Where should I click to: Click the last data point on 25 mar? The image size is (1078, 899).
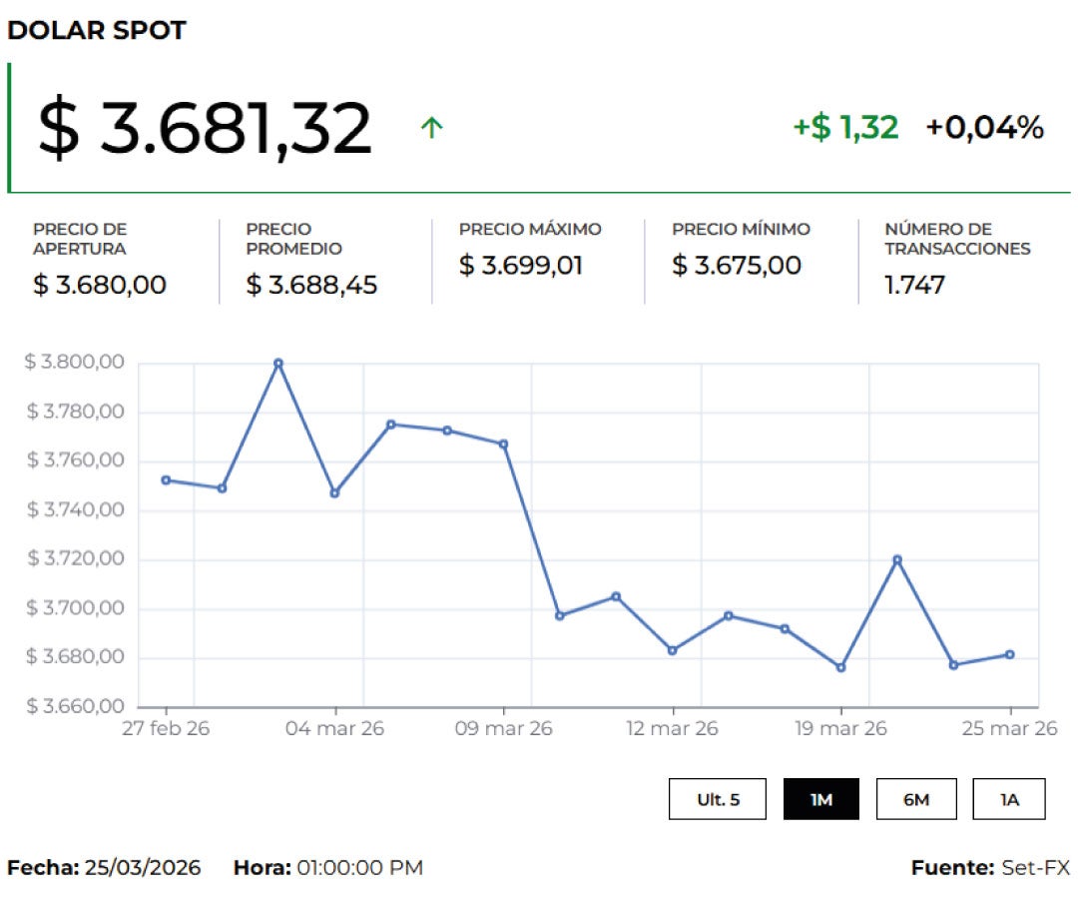(x=1009, y=654)
